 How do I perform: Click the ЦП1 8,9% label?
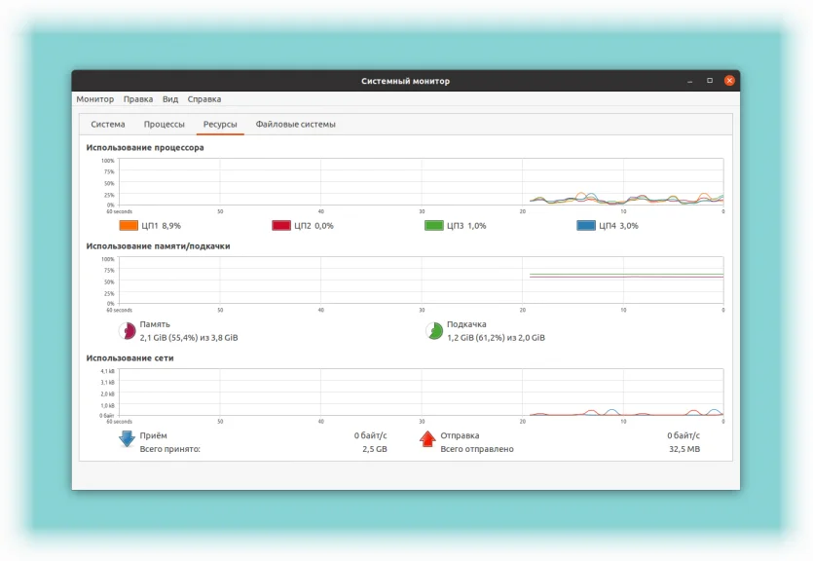point(162,226)
